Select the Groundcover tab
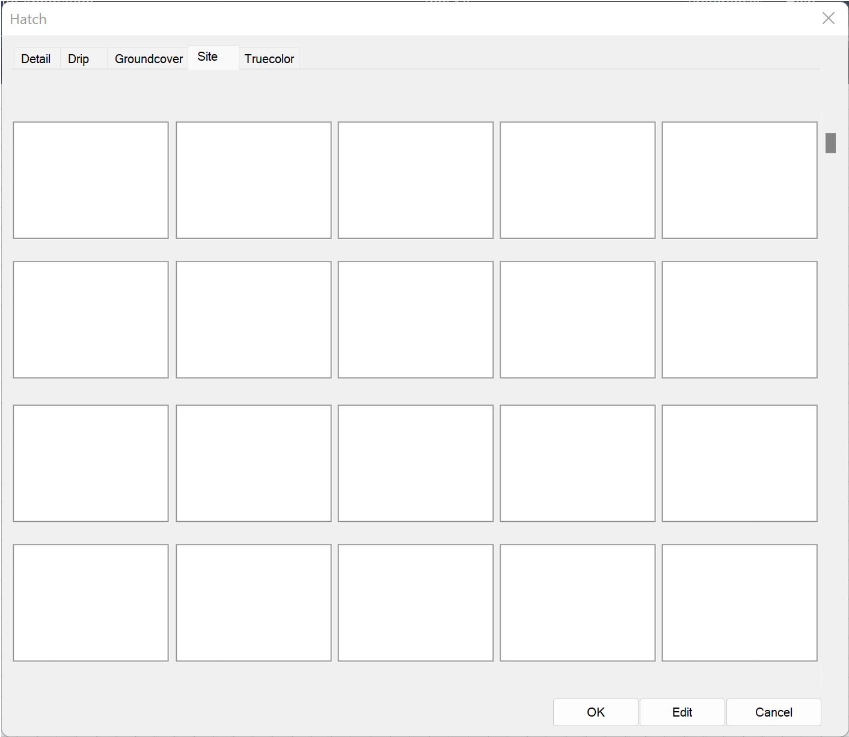Image resolution: width=849 pixels, height=737 pixels. 148,59
